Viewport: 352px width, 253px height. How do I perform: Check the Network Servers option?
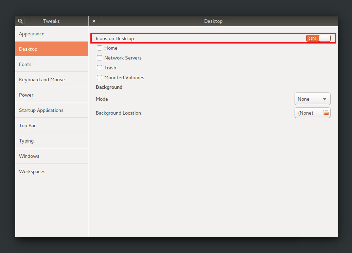click(100, 58)
